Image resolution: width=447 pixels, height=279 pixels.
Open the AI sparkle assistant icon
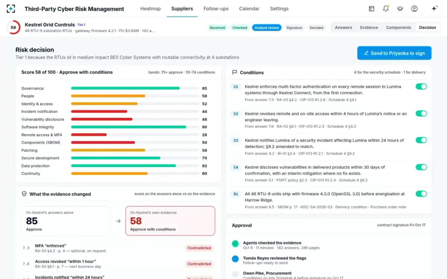(434, 9)
